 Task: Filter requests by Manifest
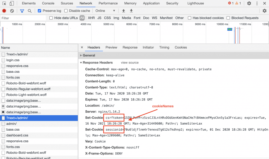pyautogui.click(x=166, y=18)
